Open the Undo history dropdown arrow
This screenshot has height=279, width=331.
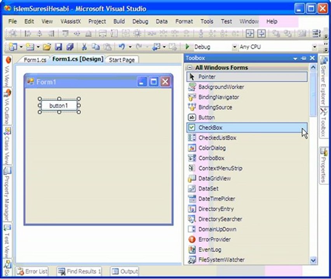(x=130, y=47)
